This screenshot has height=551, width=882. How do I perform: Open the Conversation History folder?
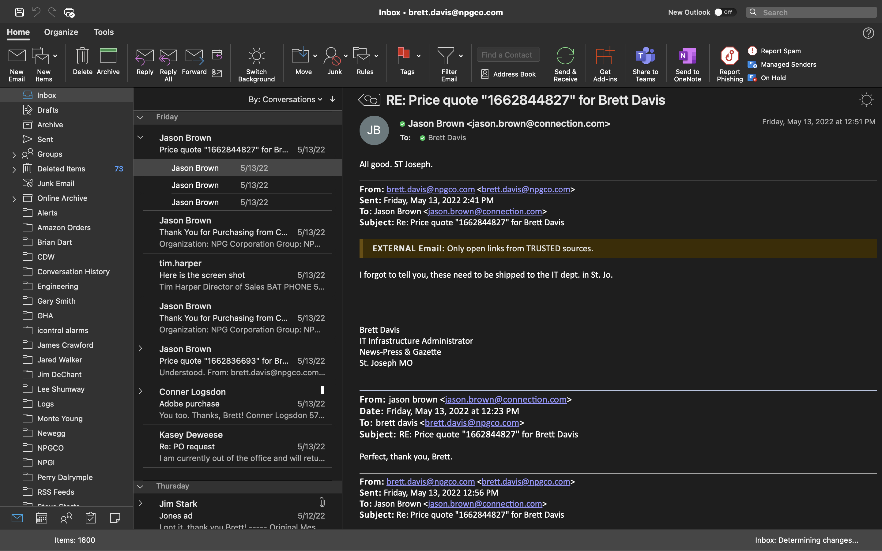[x=66, y=272]
